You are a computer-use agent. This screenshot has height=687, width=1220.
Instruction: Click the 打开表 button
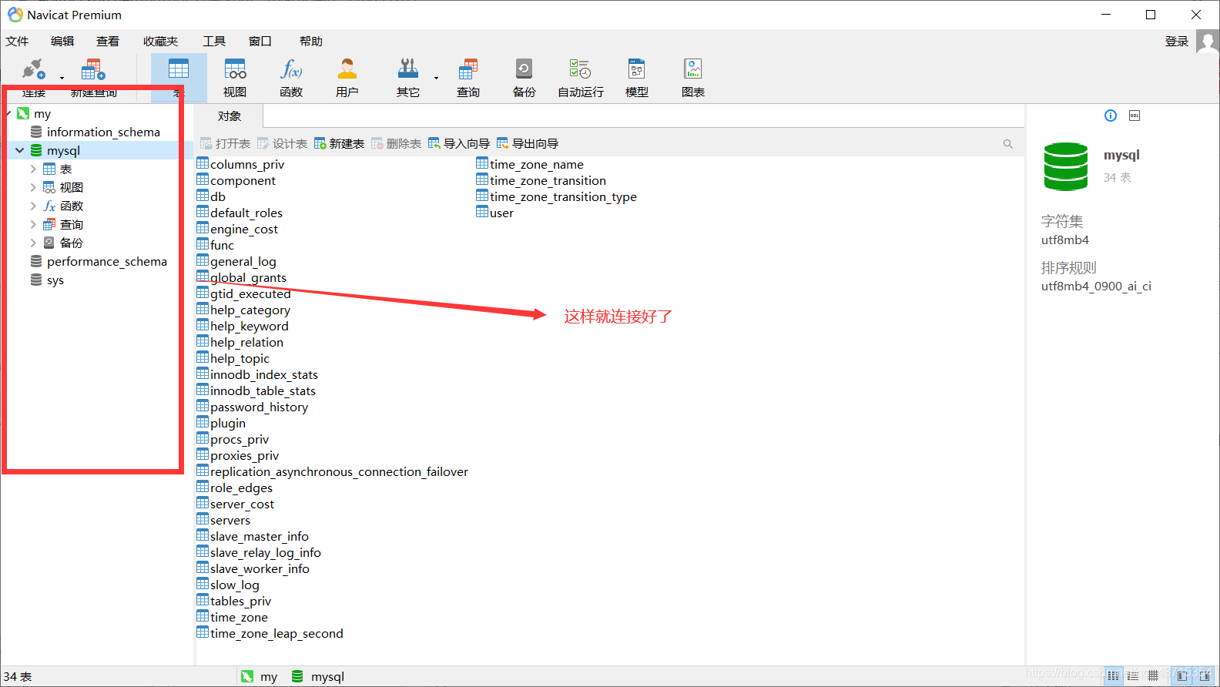[x=226, y=144]
